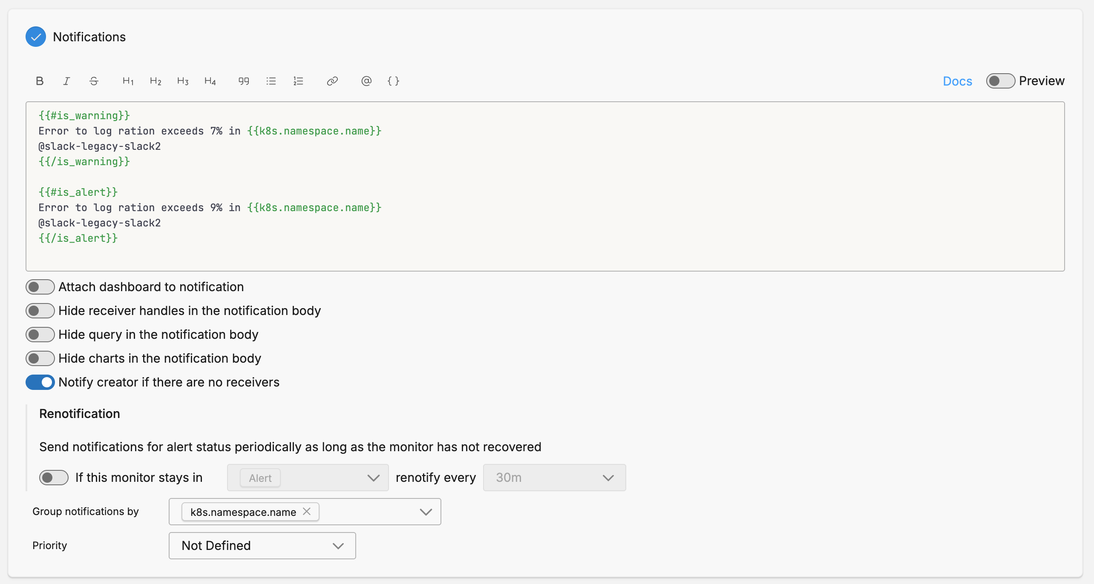Image resolution: width=1094 pixels, height=584 pixels.
Task: Expand the Group notifications by dropdown
Action: (426, 512)
